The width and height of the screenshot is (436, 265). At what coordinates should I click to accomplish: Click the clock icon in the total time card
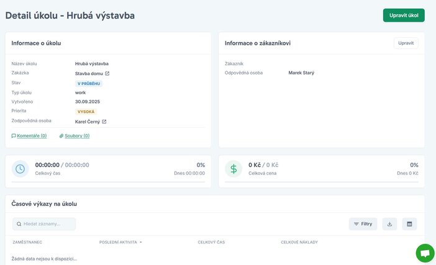(20, 169)
